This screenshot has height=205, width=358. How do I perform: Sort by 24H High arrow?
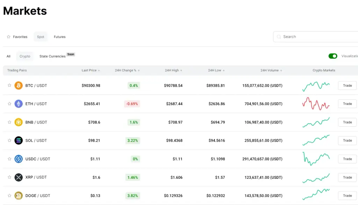(x=181, y=71)
